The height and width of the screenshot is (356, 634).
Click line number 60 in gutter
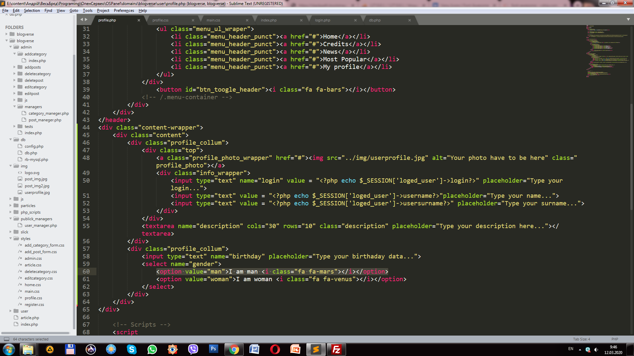click(86, 272)
